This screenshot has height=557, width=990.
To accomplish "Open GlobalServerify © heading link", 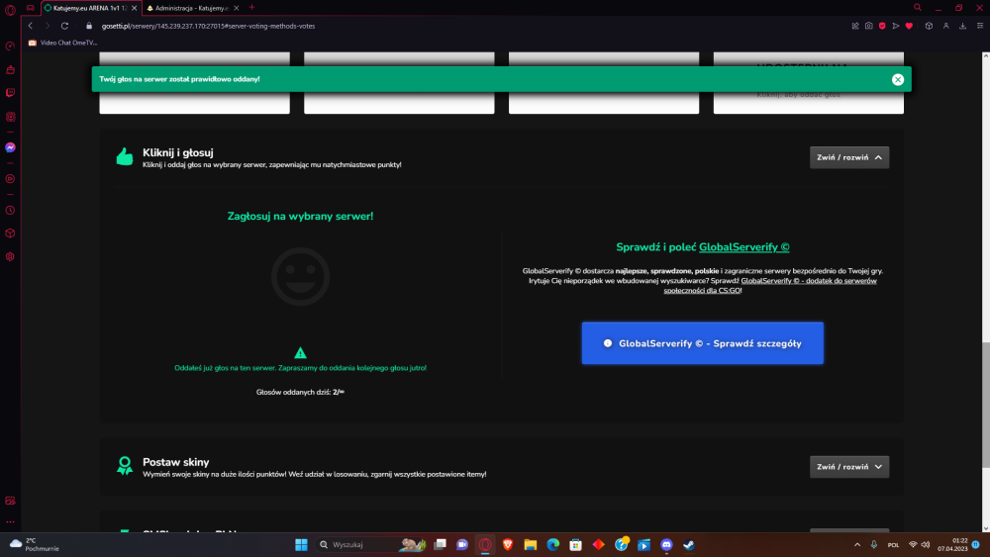I will [x=743, y=247].
